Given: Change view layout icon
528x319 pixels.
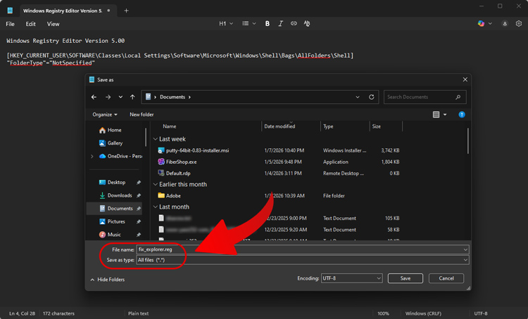Looking at the screenshot, I should click(436, 115).
